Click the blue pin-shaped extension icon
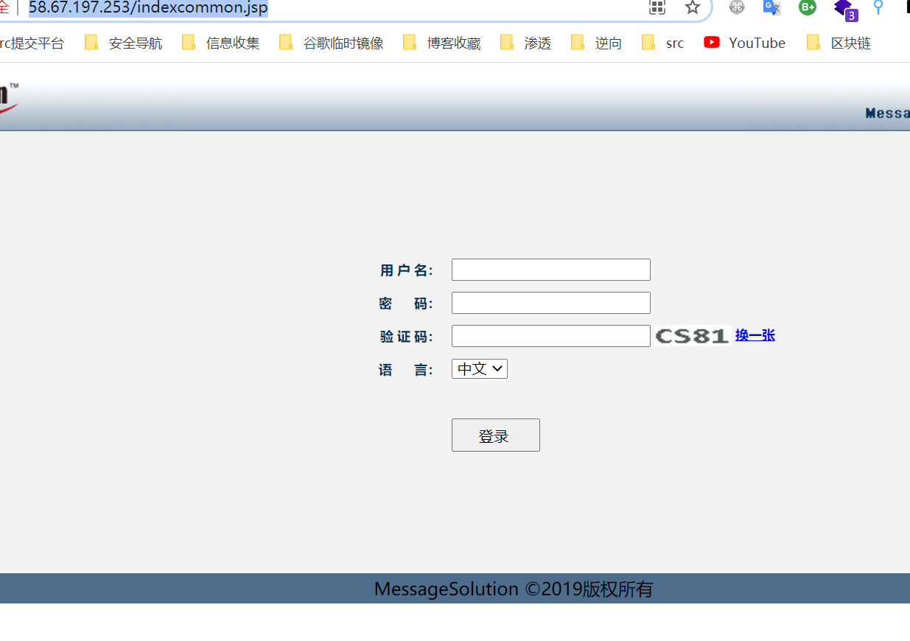Image resolution: width=910 pixels, height=641 pixels. (878, 7)
